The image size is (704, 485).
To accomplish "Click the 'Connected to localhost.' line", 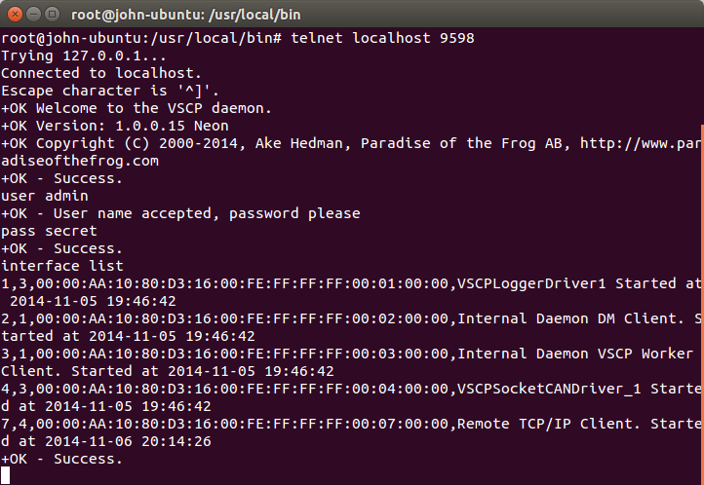I will pos(101,73).
